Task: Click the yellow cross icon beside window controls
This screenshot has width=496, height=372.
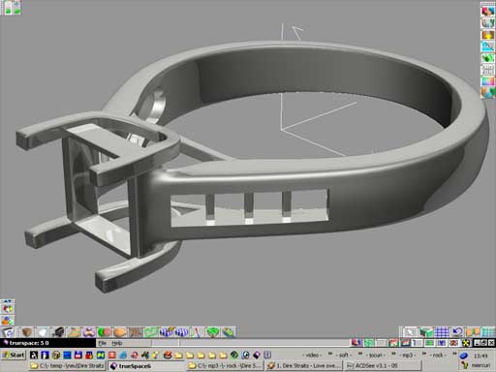Action: point(466,343)
